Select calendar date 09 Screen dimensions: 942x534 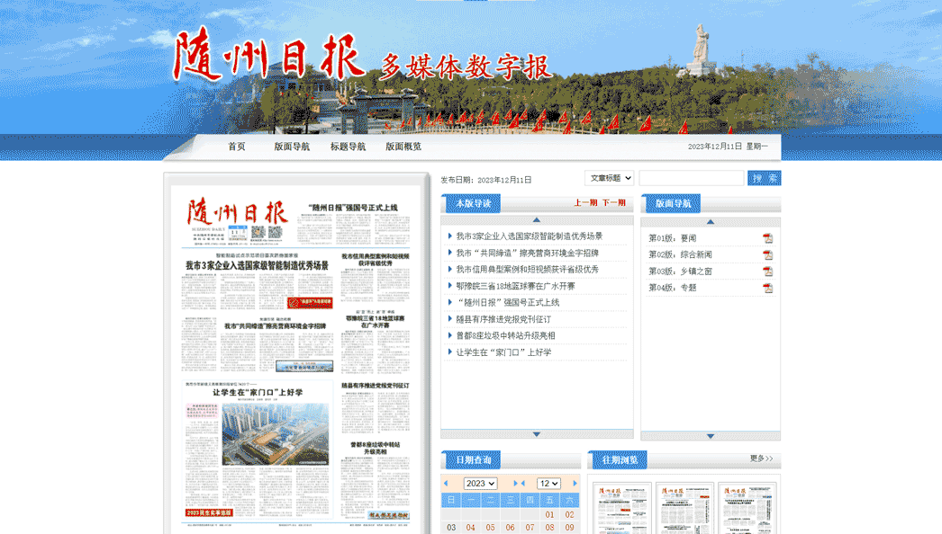coord(569,528)
